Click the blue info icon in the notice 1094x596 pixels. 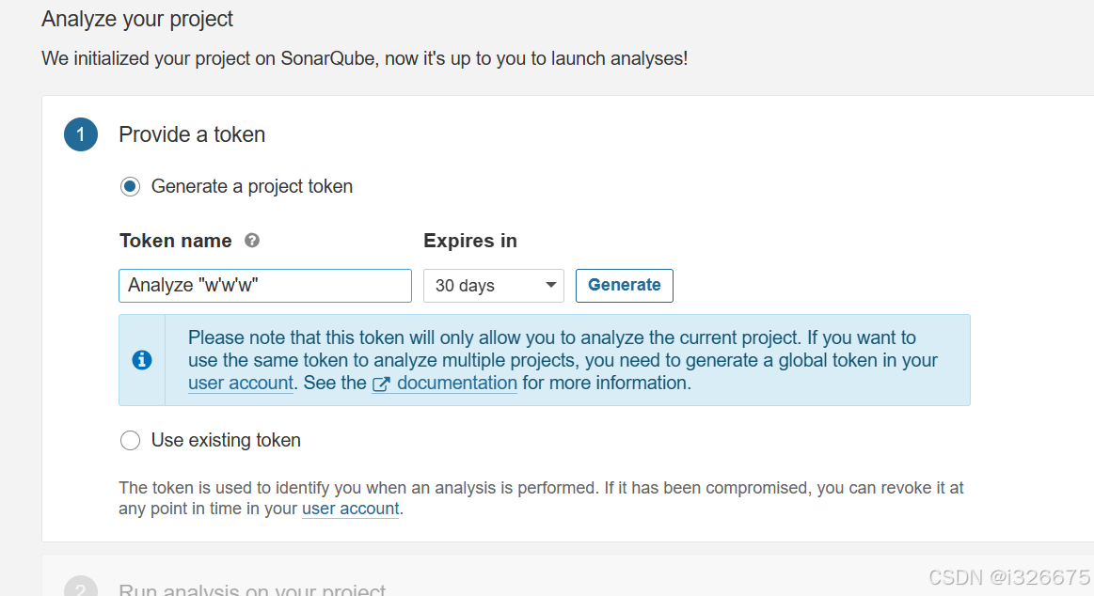point(142,360)
